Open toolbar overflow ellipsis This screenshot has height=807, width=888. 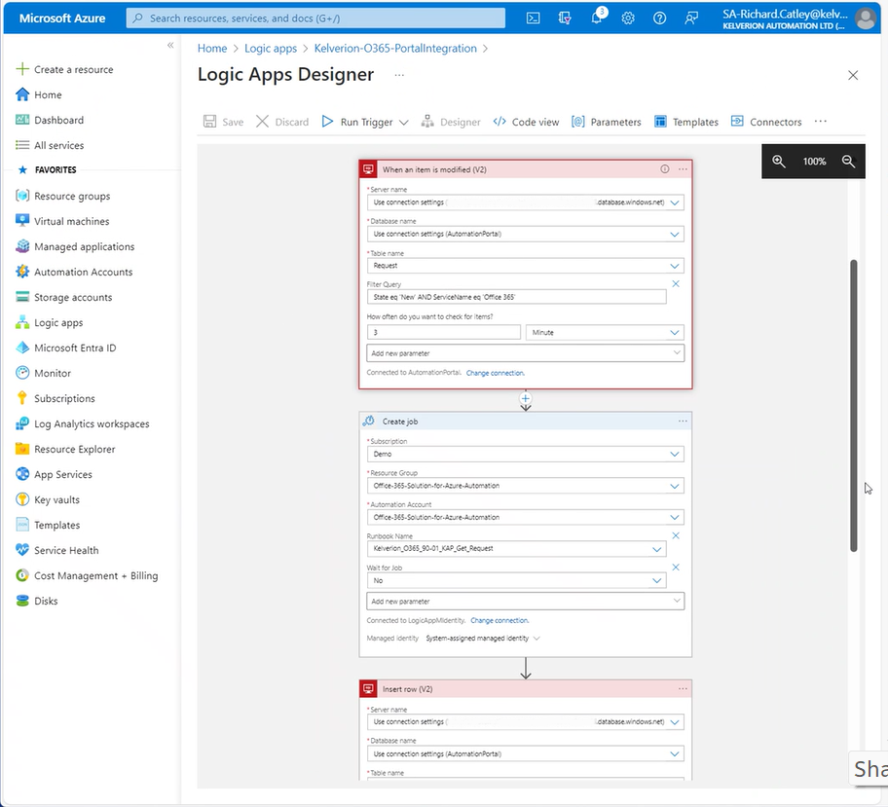820,121
